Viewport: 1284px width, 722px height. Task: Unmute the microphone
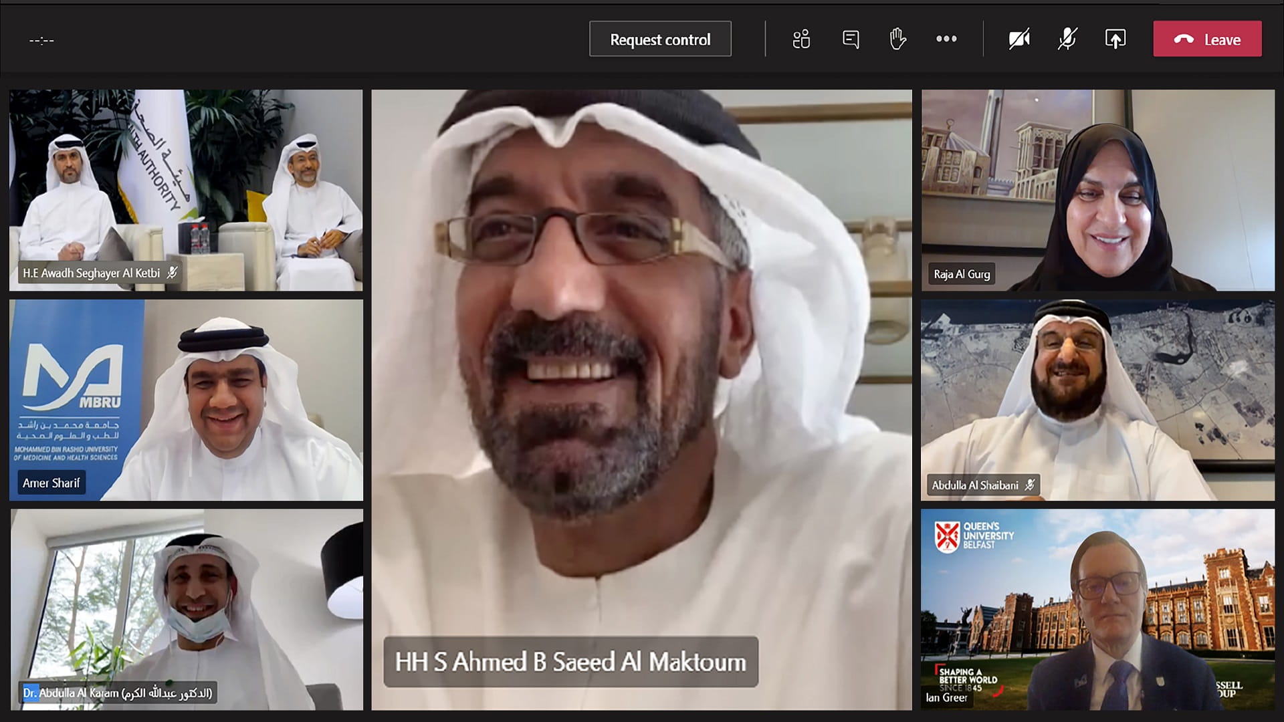click(x=1067, y=39)
